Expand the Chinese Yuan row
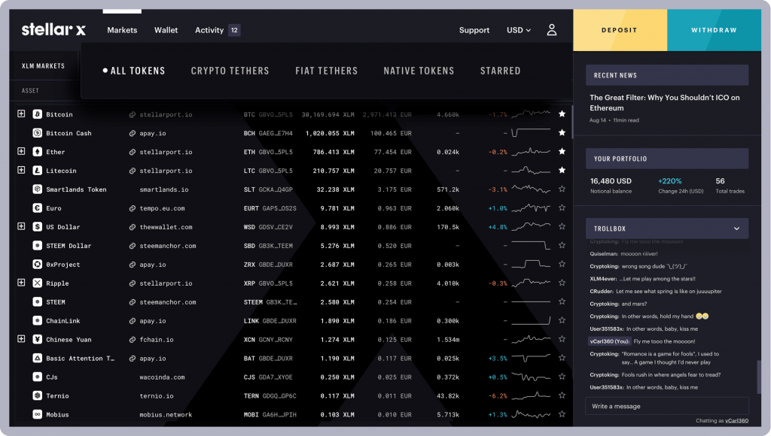This screenshot has height=436, width=771. (21, 339)
